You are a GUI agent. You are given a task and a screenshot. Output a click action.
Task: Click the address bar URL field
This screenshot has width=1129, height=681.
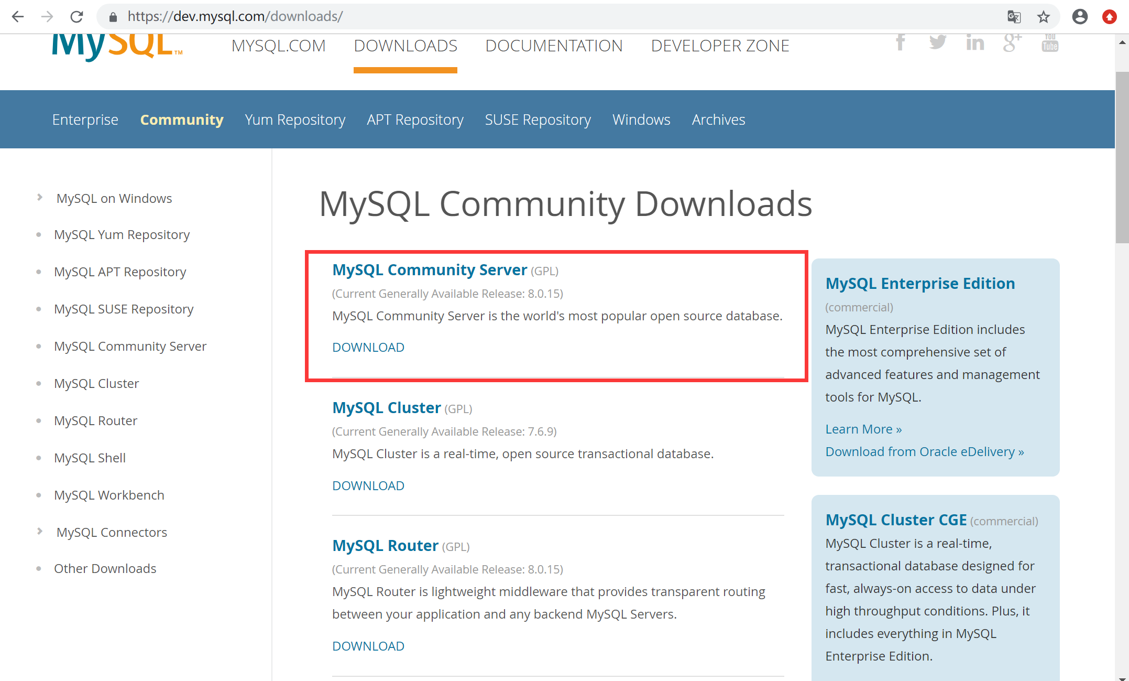coord(472,17)
